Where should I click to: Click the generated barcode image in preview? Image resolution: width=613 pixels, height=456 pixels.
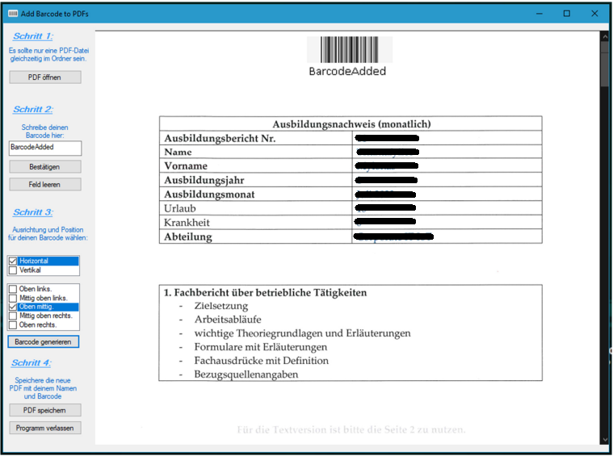point(349,49)
